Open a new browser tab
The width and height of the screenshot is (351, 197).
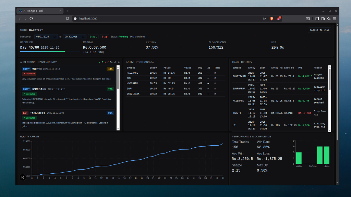click(68, 11)
